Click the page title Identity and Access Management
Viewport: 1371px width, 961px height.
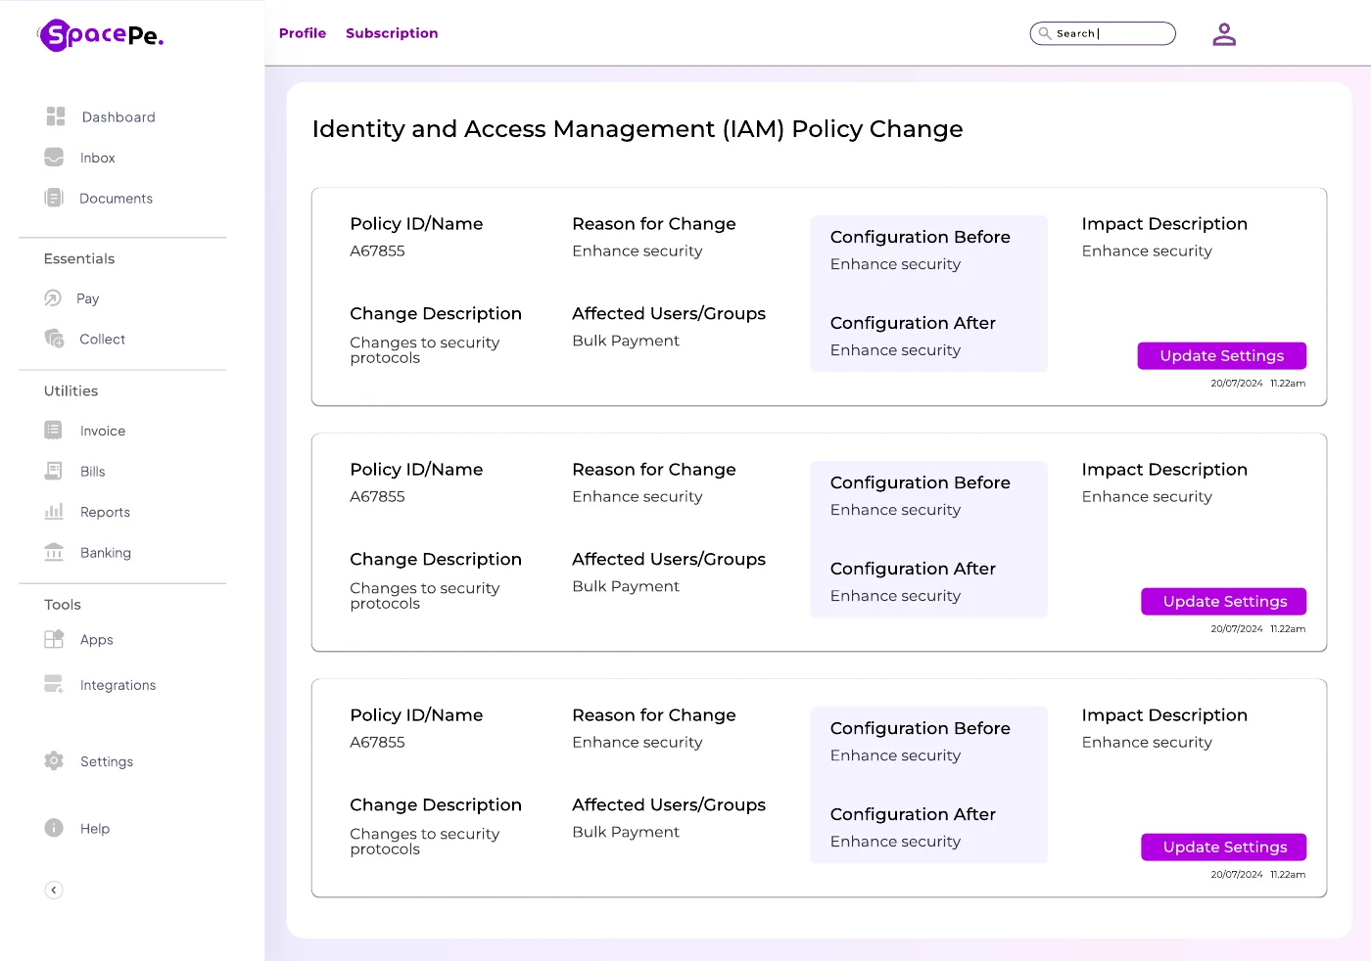click(x=638, y=129)
